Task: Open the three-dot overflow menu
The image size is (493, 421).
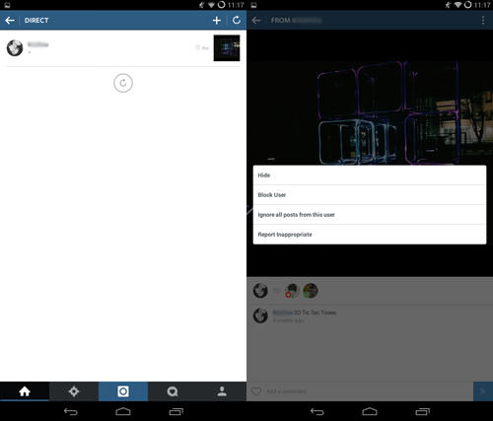Action: [483, 21]
